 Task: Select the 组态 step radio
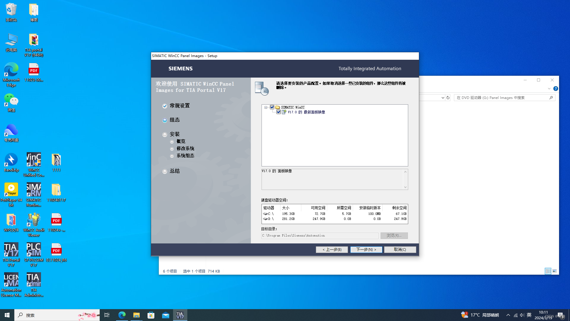(x=165, y=120)
